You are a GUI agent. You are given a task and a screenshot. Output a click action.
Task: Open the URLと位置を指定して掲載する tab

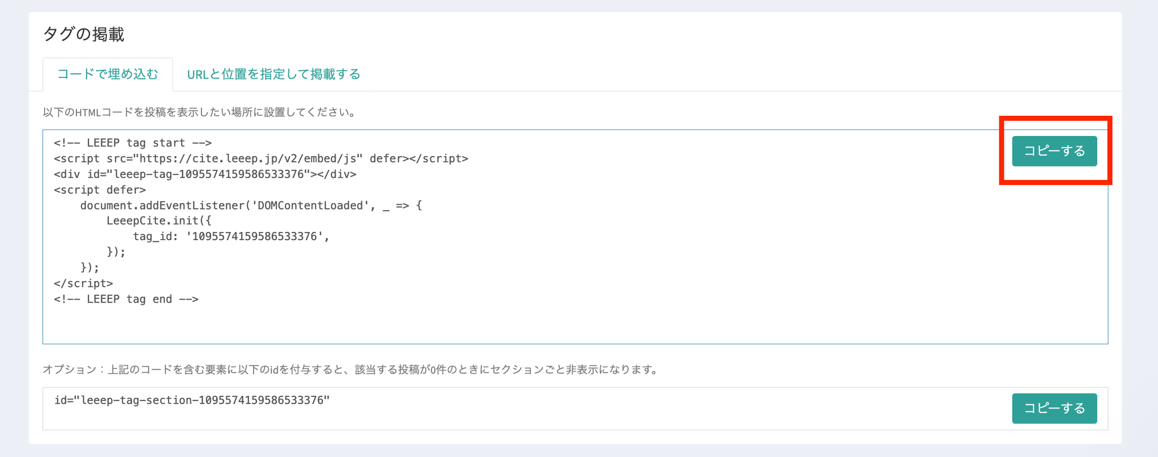[273, 74]
